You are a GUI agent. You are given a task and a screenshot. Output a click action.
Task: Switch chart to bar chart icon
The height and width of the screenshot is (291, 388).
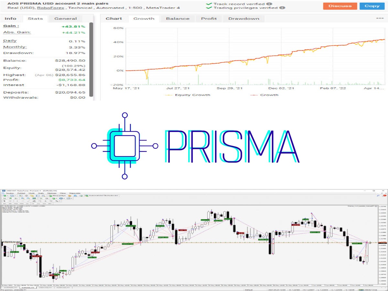pyautogui.click(x=4, y=198)
